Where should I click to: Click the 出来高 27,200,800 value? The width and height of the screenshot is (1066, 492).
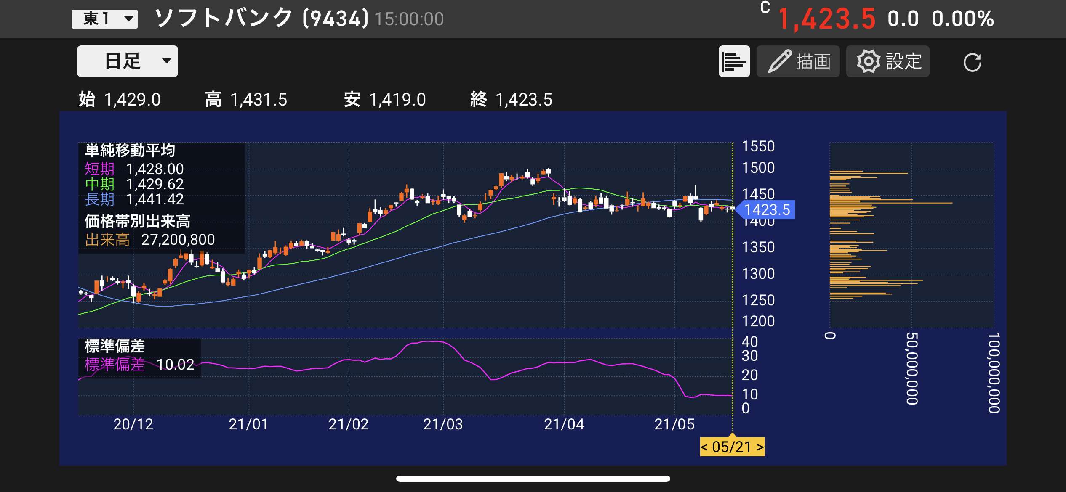(x=178, y=240)
